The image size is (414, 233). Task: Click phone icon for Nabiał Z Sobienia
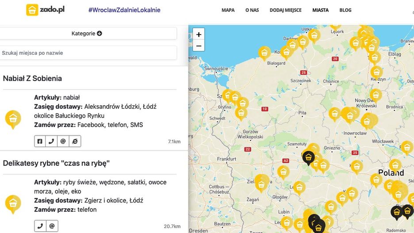point(51,141)
